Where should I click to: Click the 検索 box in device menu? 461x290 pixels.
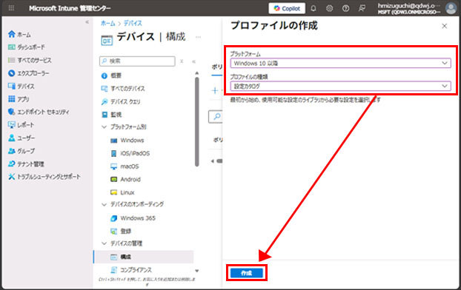[x=137, y=61]
